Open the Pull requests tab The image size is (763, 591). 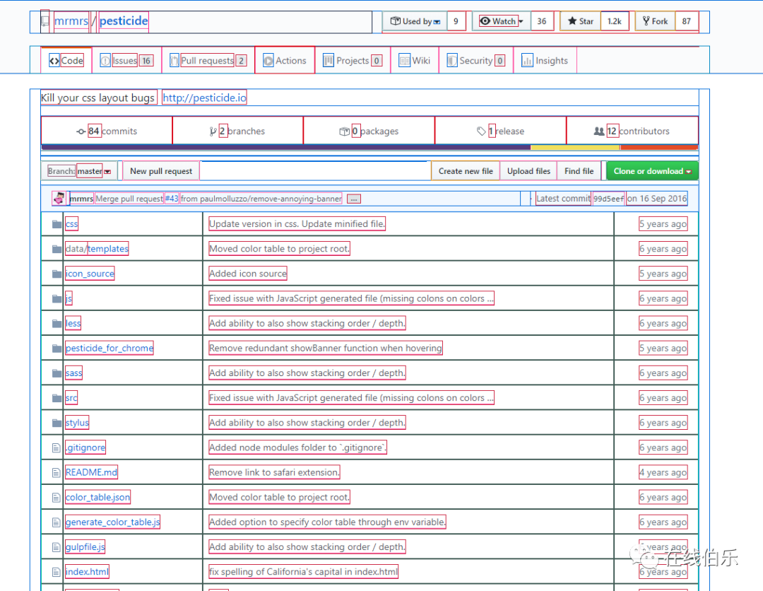click(208, 60)
